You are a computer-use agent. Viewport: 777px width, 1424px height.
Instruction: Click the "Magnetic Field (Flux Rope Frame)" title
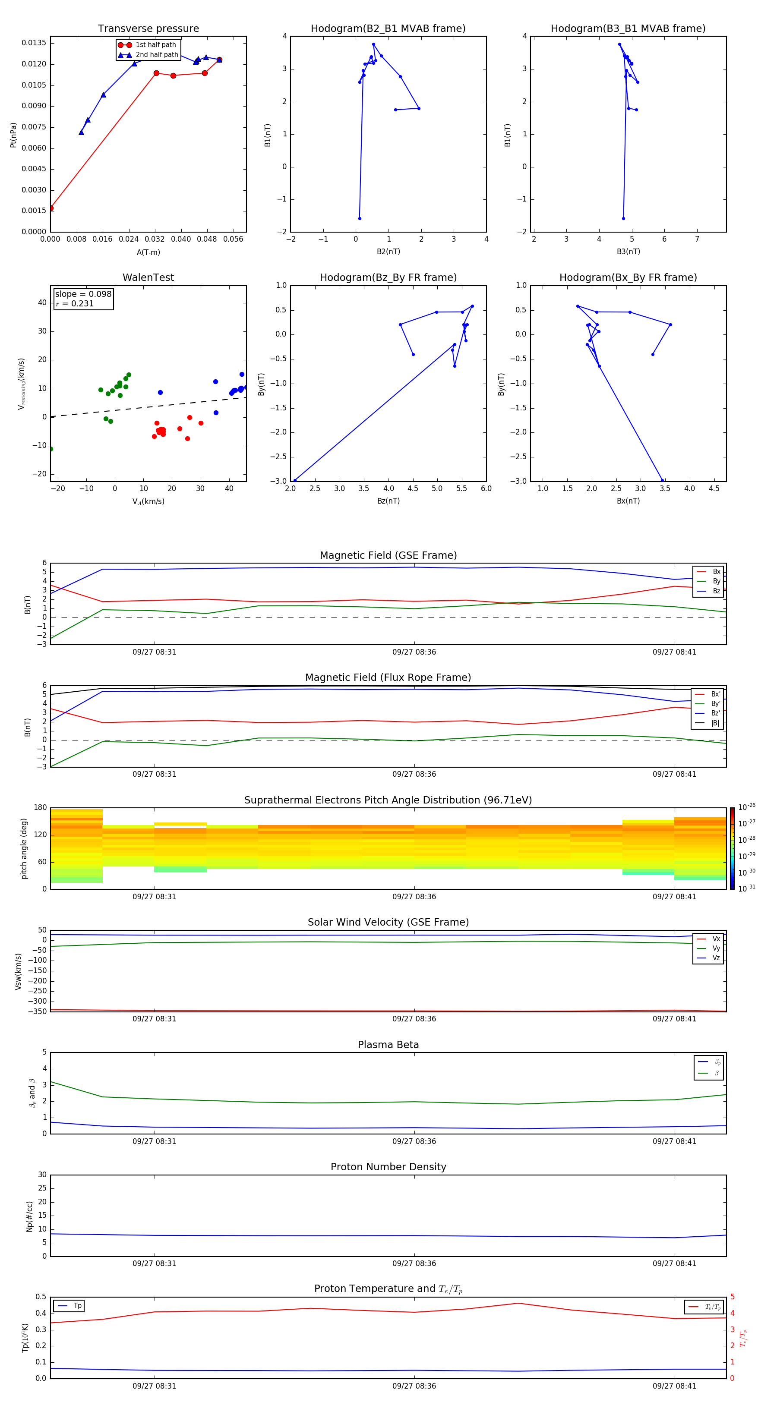pos(388,678)
